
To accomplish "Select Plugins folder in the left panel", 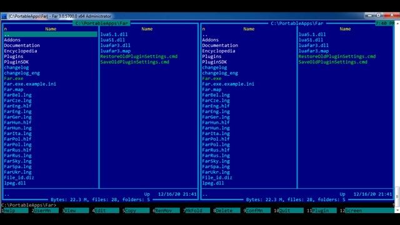I will click(x=14, y=56).
